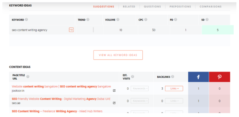
Task: Open the jootoor.in content writing bangalore title
Action: pyautogui.click(x=61, y=87)
